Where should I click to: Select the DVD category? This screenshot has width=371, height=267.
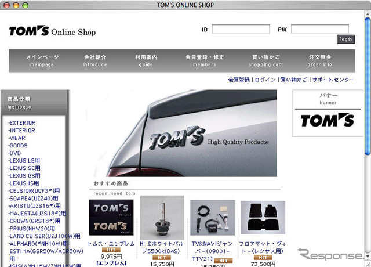point(14,153)
